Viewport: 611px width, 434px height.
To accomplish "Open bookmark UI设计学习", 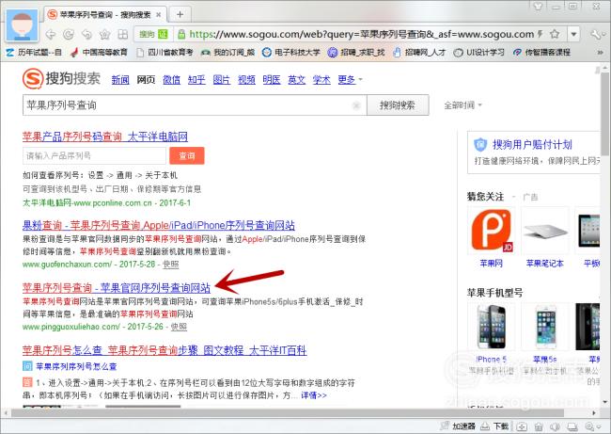I will pos(479,53).
